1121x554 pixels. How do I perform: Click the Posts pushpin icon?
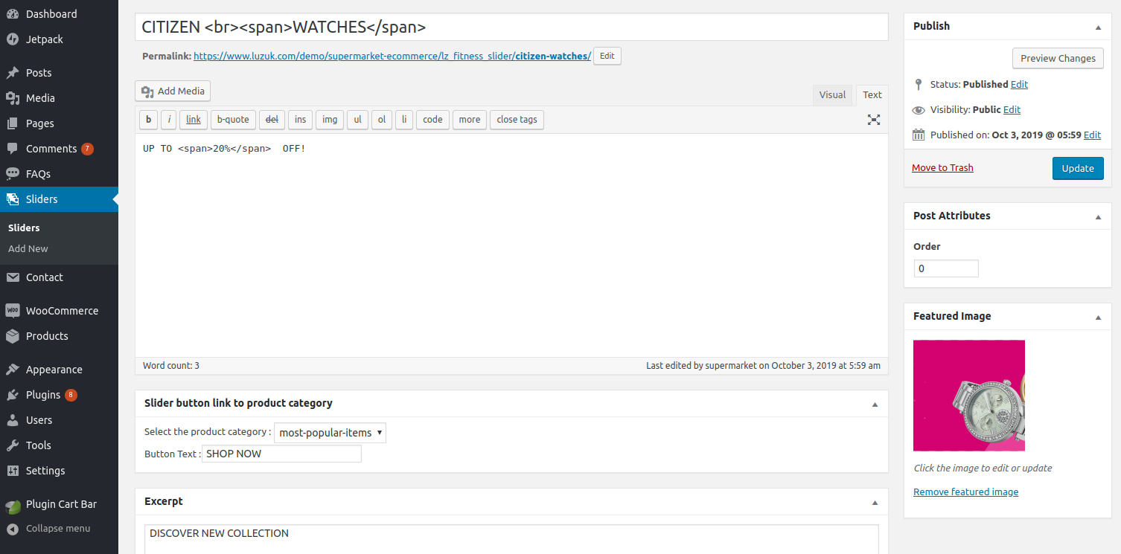pos(13,73)
